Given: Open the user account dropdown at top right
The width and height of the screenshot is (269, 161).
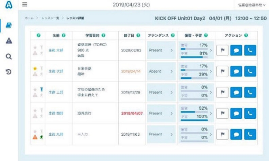Looking at the screenshot, I should point(252,5).
